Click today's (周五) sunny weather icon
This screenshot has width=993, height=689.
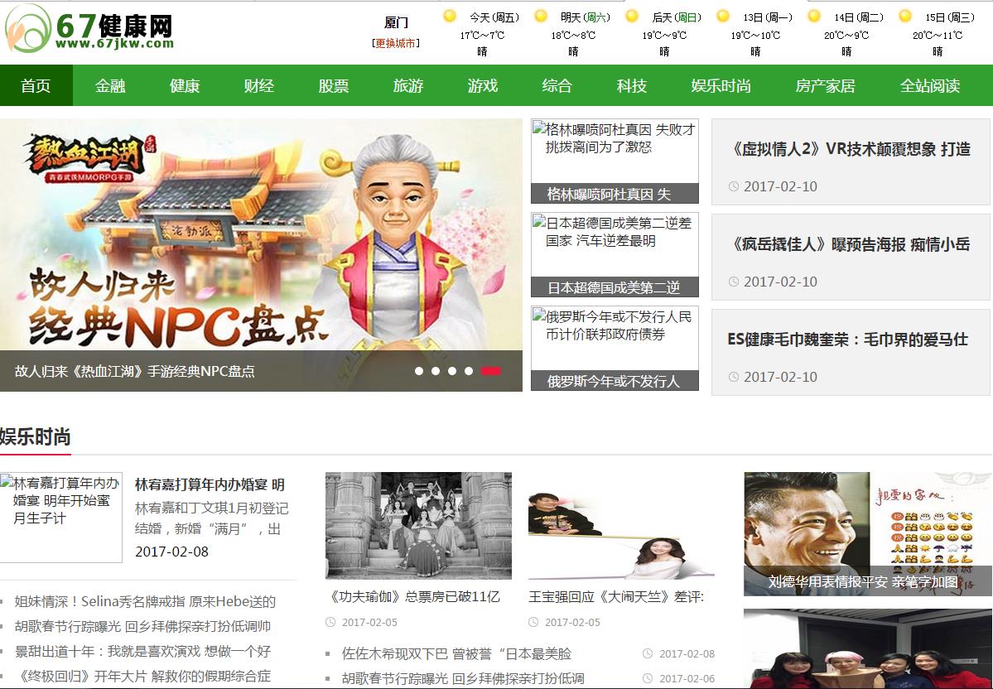pyautogui.click(x=450, y=17)
